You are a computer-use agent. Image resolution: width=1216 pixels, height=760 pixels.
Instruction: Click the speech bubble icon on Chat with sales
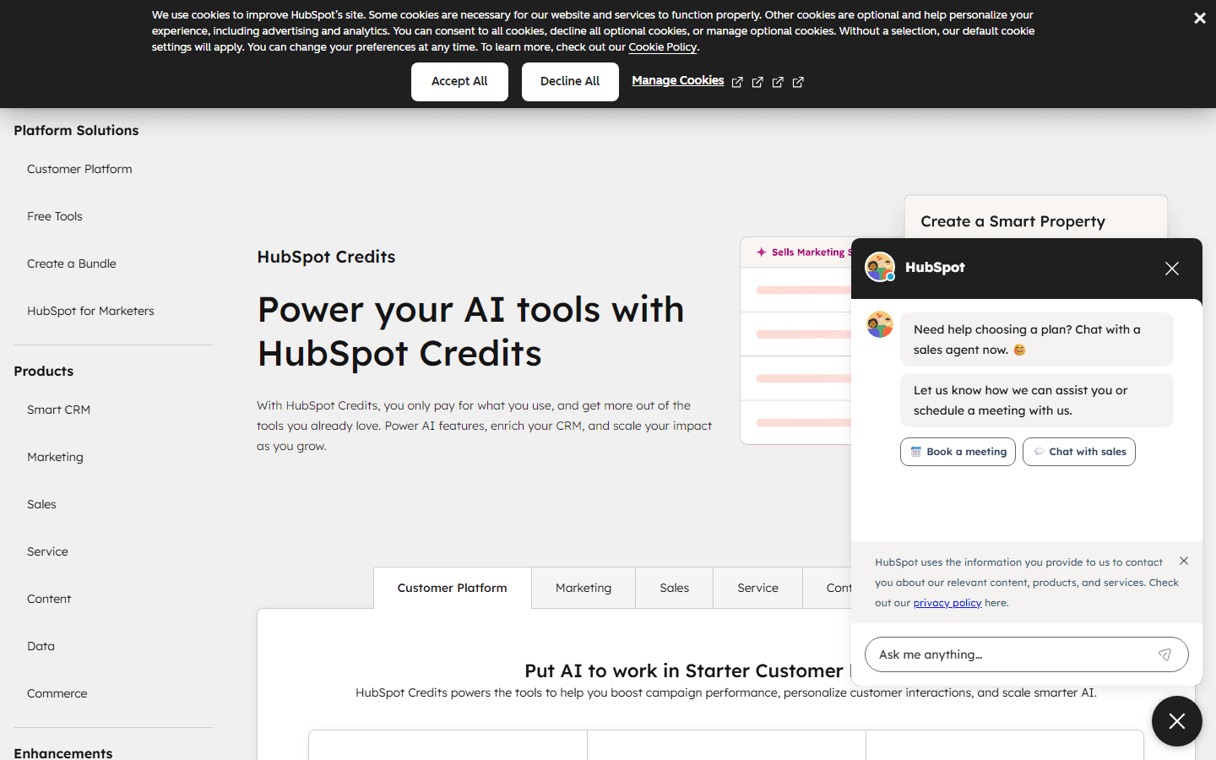pyautogui.click(x=1039, y=451)
